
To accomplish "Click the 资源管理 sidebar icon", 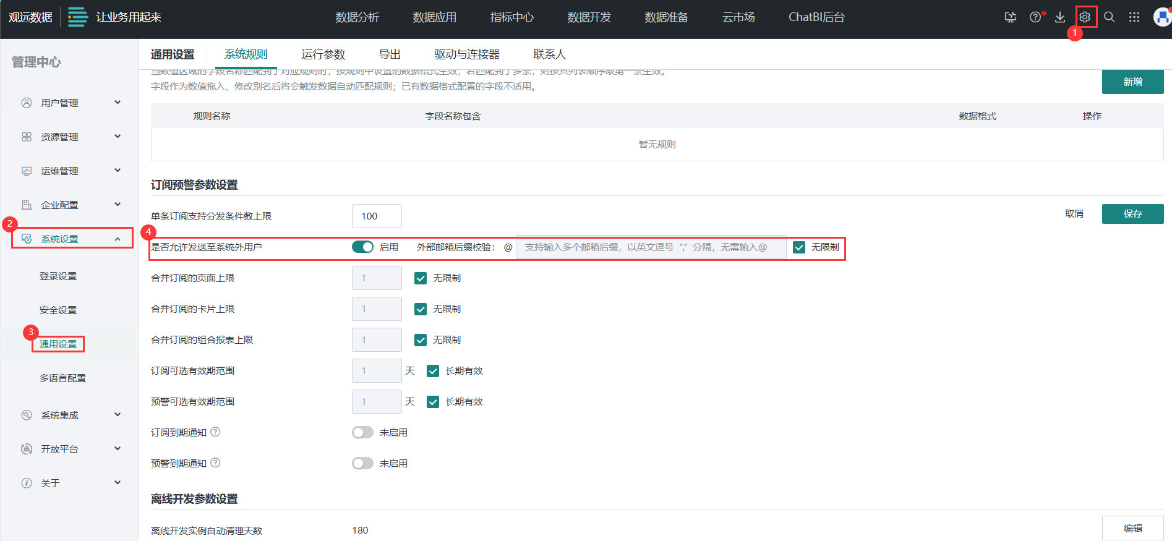I will click(27, 137).
